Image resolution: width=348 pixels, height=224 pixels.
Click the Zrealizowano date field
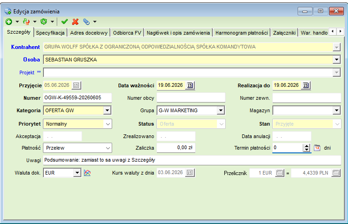(176, 136)
